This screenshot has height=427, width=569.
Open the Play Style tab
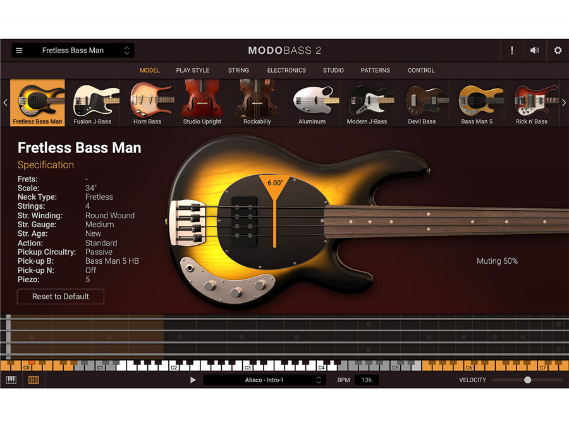pyautogui.click(x=193, y=70)
